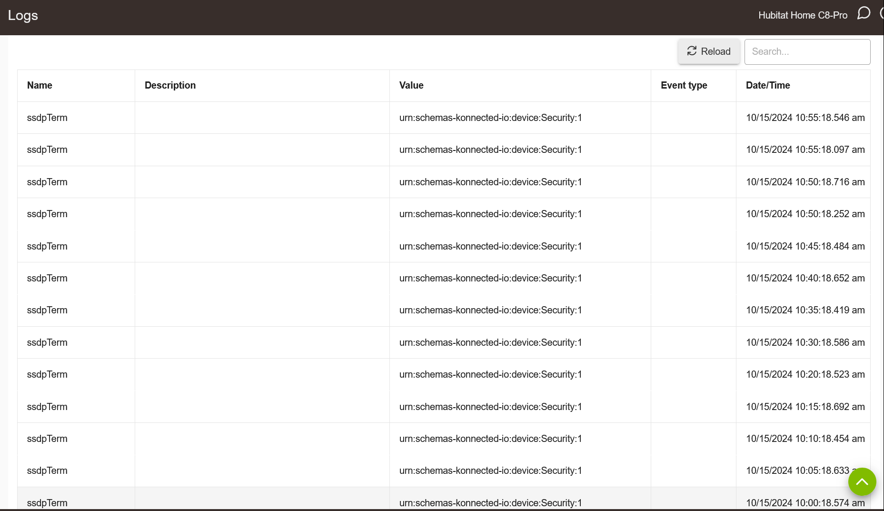Click the 10:30:18.586 am log entry time
Image resolution: width=884 pixels, height=511 pixels.
[x=805, y=342]
